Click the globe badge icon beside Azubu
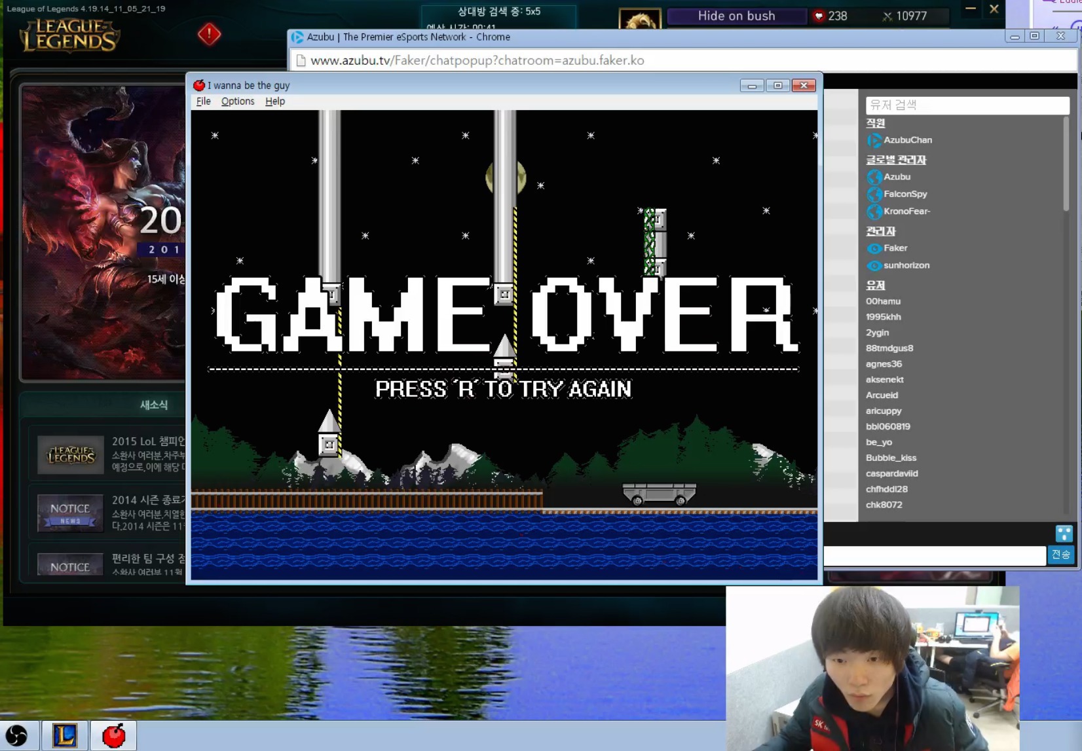The image size is (1082, 751). [x=874, y=177]
